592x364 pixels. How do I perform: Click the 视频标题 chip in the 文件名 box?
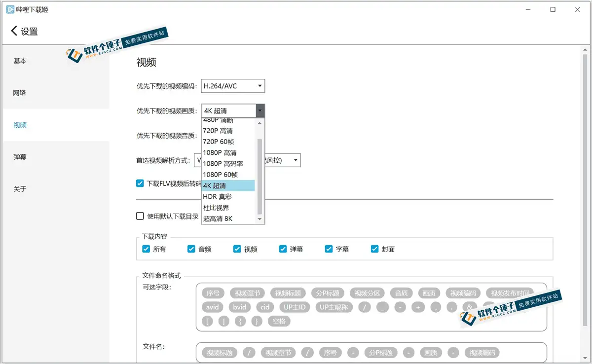tap(220, 353)
